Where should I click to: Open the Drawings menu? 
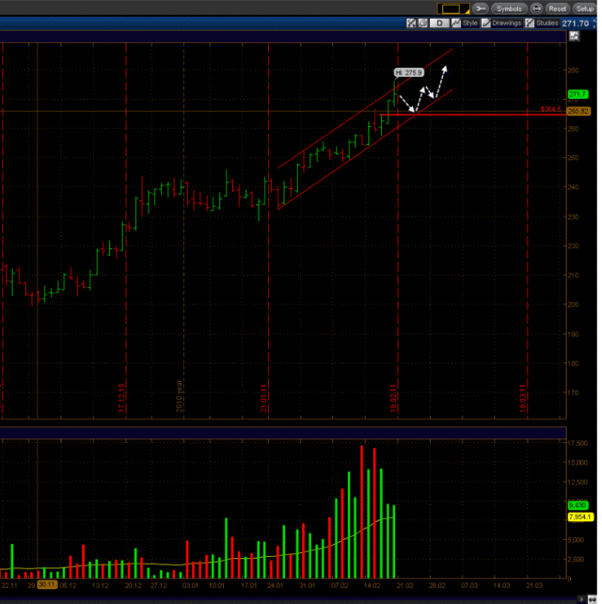506,23
